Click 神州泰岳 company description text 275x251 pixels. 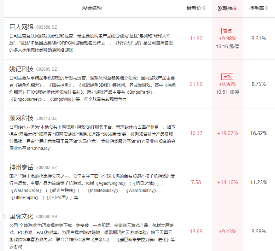[x=92, y=187]
